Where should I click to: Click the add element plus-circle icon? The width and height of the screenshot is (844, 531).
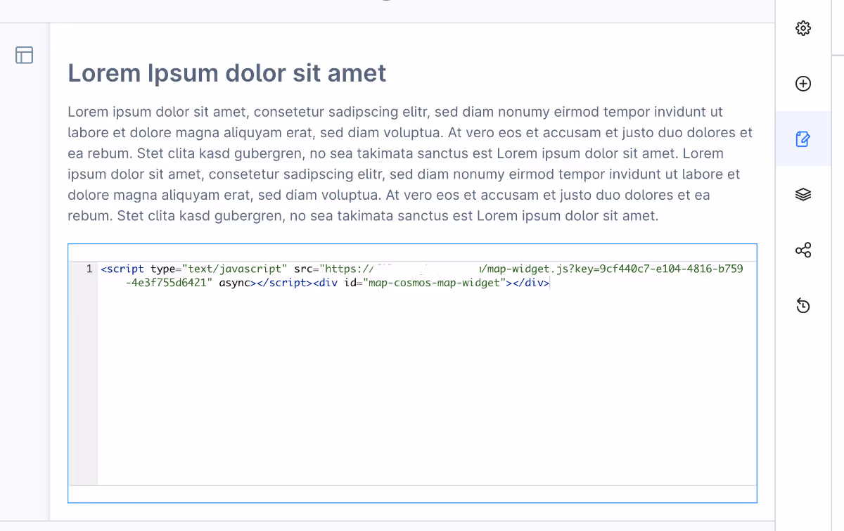point(803,84)
